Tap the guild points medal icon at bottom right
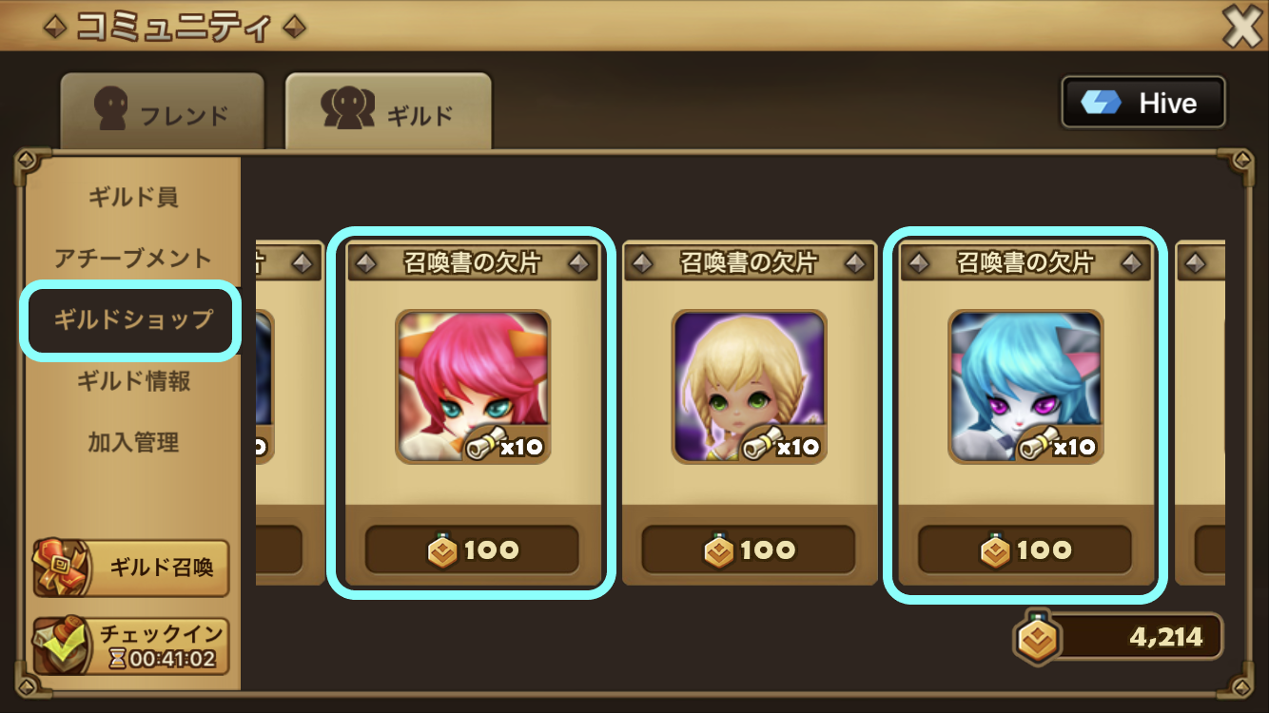1269x713 pixels. click(x=1035, y=637)
